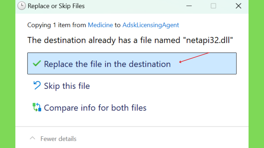Click the netapi32.dll file name heading
Viewport: 264px width, 148px height.
click(x=130, y=40)
